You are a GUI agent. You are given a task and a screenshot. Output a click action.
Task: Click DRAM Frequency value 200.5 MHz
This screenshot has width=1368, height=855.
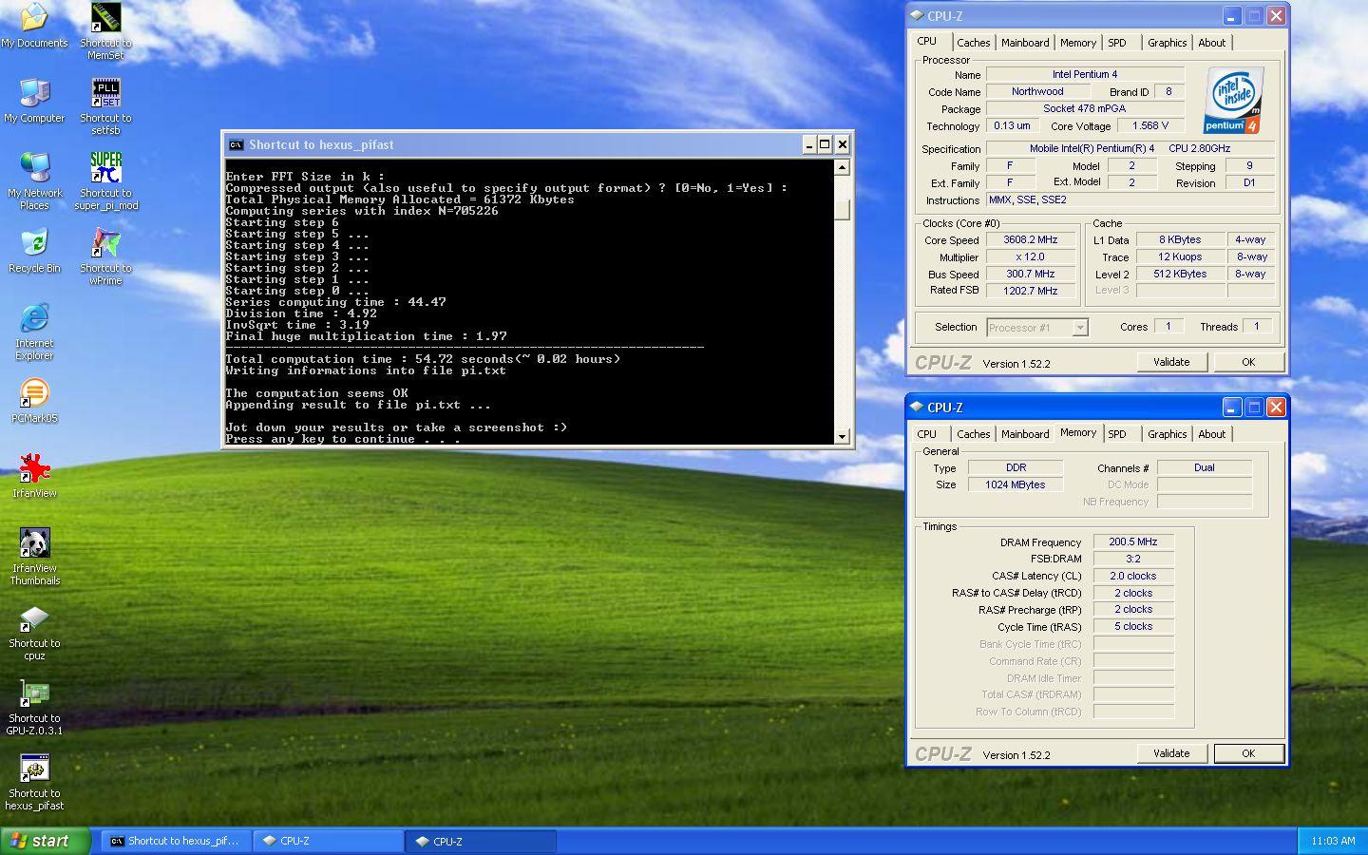pos(1133,541)
